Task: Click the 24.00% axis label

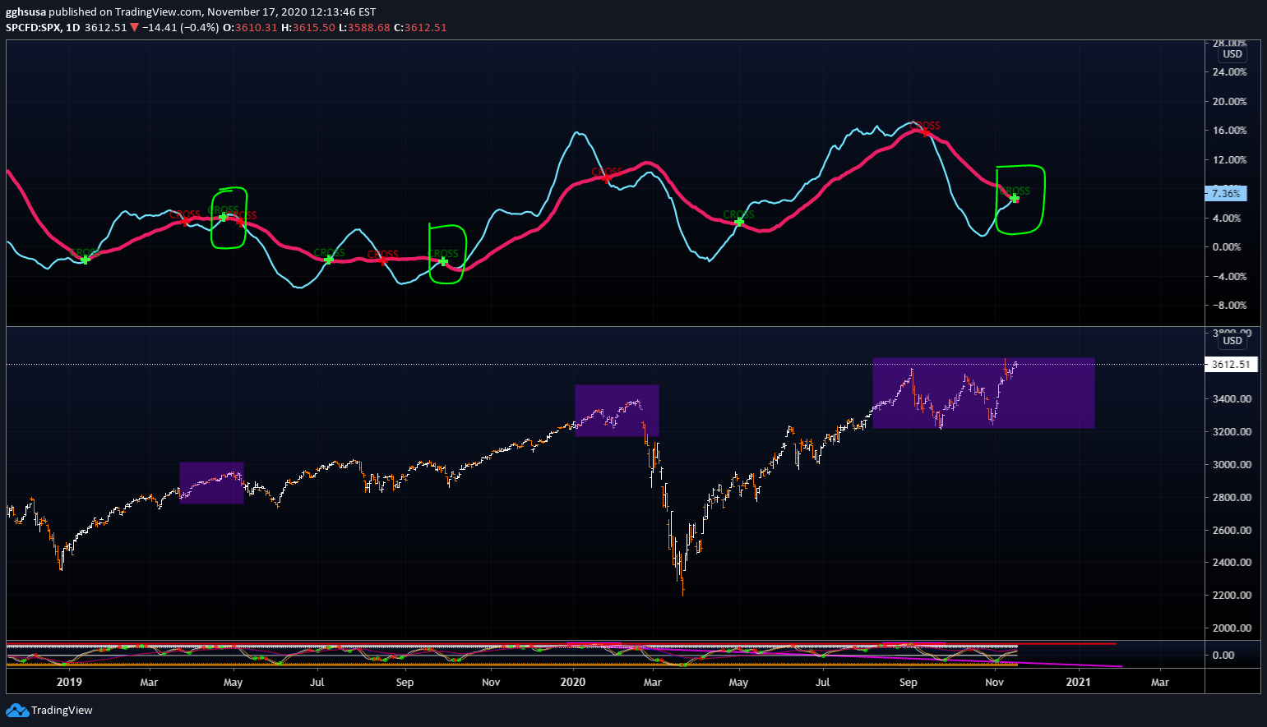Action: click(x=1230, y=72)
